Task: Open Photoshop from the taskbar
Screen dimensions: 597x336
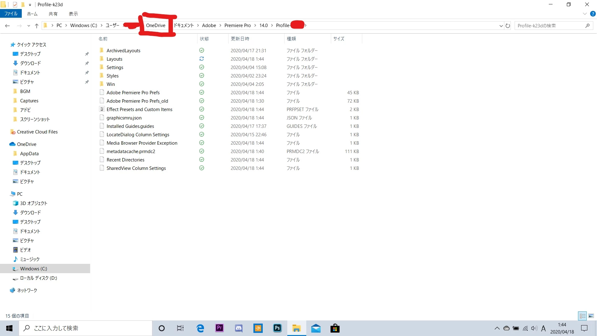Action: pyautogui.click(x=277, y=328)
